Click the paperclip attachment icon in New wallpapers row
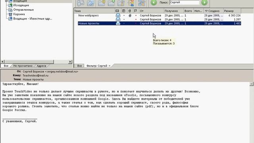 tap(130, 15)
